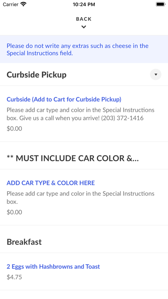Screen dimensions: 168x299
Task: Click the blue special instructions notice banner
Action: click(x=84, y=49)
